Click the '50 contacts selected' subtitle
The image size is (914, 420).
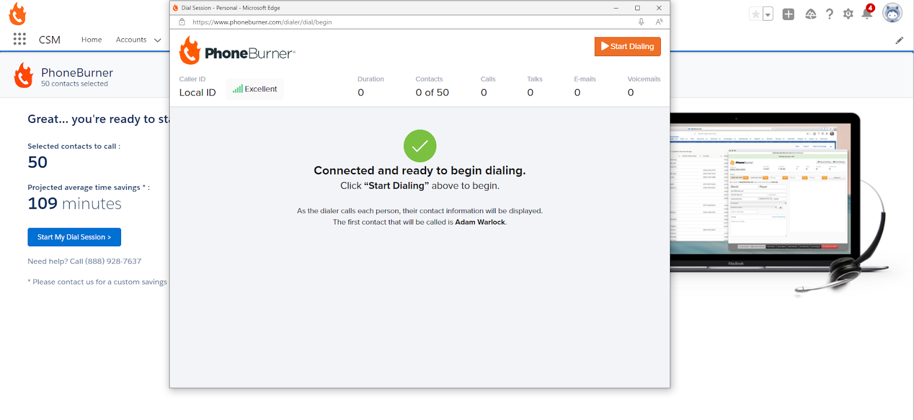[x=74, y=84]
